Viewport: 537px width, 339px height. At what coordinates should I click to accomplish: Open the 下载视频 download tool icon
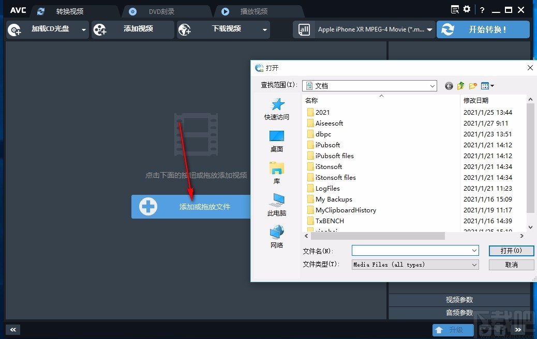coord(185,29)
